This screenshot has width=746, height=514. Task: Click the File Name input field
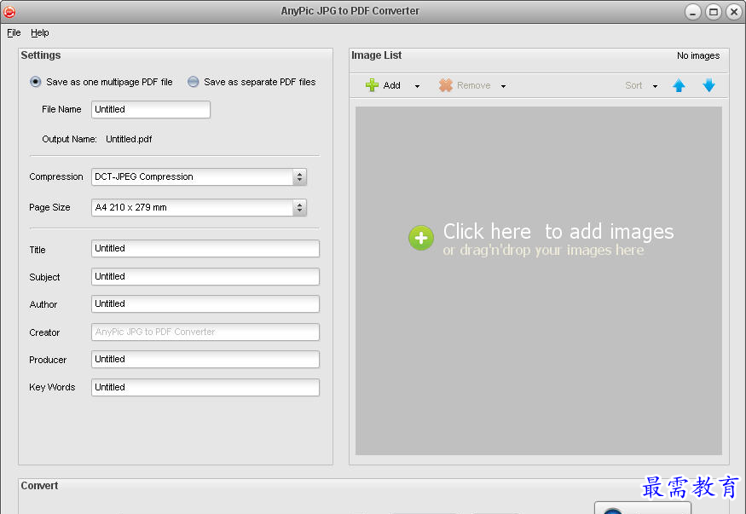(x=151, y=109)
